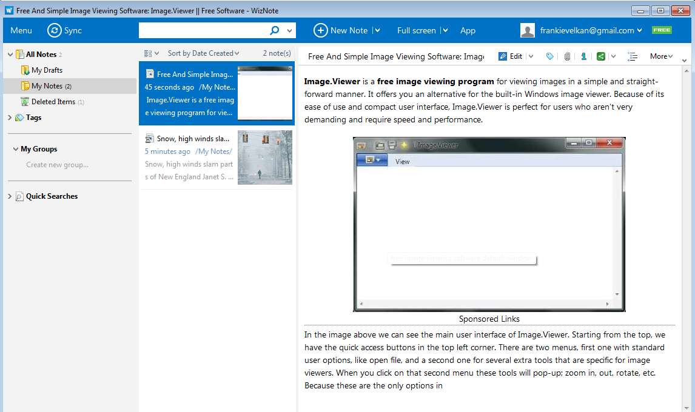
Task: Click the pencil Edit button
Action: (511, 56)
